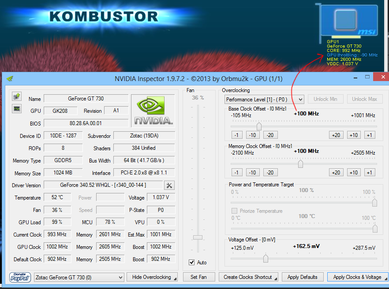The width and height of the screenshot is (389, 289).
Task: Click the MCU value 78 %
Action: (x=110, y=222)
